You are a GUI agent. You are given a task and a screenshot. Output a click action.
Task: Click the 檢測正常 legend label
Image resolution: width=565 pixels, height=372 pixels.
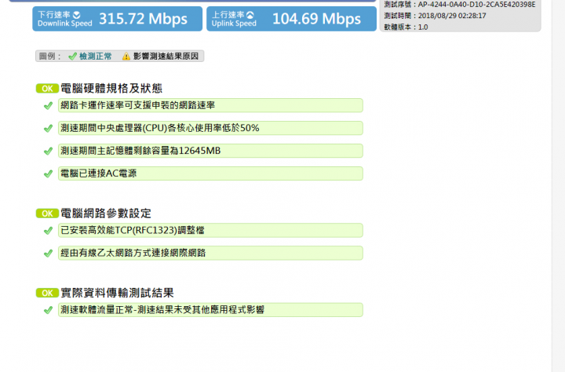coord(96,57)
